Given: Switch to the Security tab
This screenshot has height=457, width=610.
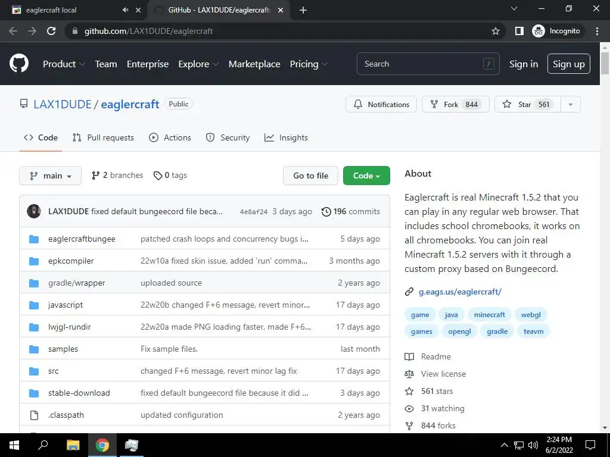Looking at the screenshot, I should point(228,137).
